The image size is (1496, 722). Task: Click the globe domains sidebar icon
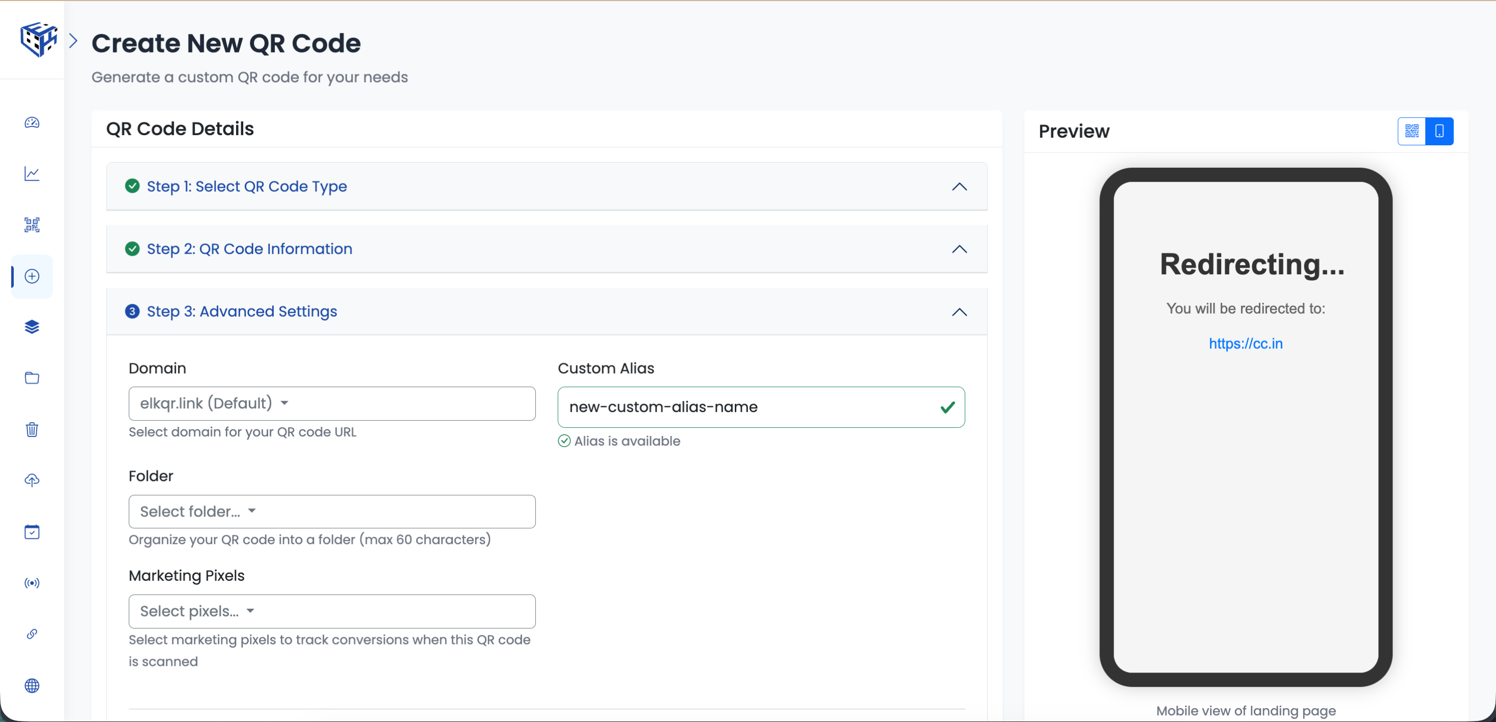(x=32, y=685)
